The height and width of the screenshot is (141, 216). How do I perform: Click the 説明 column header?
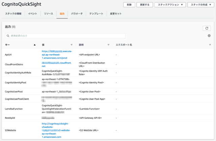pos(81,45)
